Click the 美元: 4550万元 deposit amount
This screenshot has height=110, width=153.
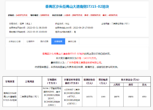point(110,15)
